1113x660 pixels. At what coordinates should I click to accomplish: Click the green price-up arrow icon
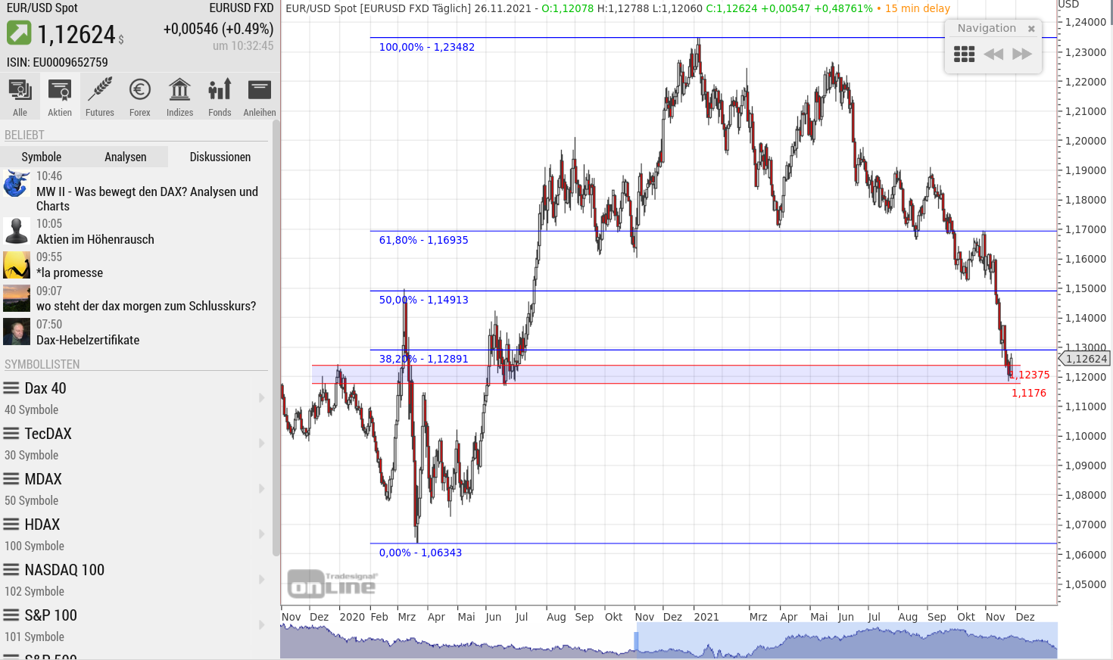tap(19, 33)
